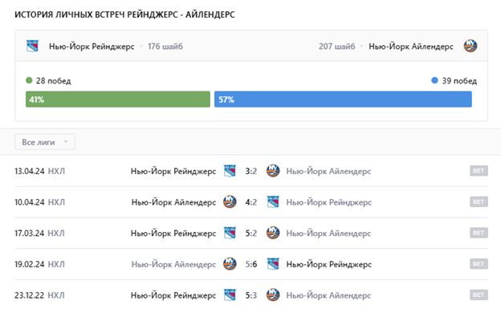Screen dimensions: 501x309
Task: Click the НХЛ label in the 13.04.24 row
Action: click(56, 171)
